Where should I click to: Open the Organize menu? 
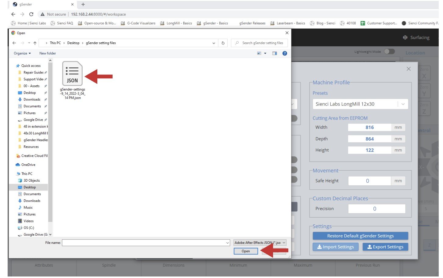click(x=22, y=53)
